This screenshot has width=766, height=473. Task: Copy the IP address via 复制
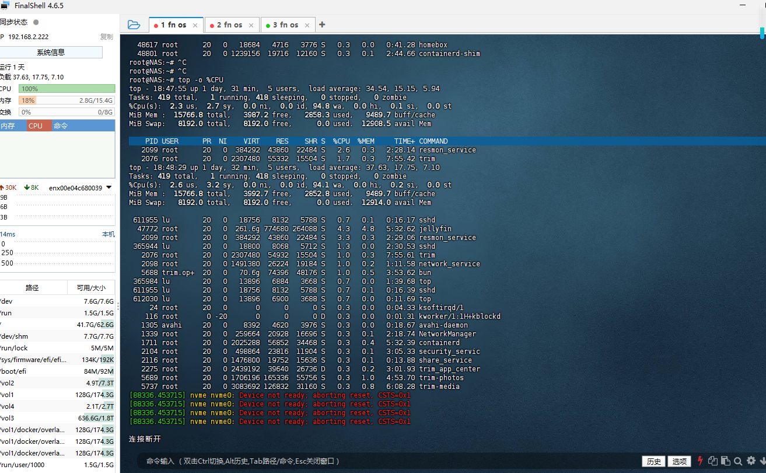[x=107, y=36]
